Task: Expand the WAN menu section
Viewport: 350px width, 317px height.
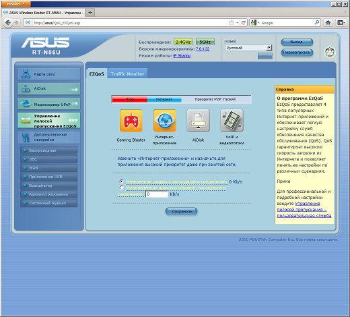Action: [49, 168]
